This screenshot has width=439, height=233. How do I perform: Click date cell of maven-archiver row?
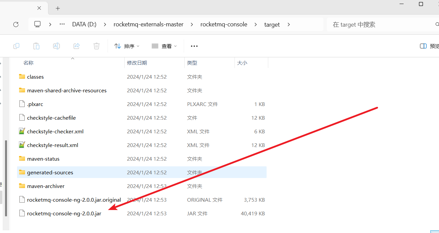click(147, 186)
